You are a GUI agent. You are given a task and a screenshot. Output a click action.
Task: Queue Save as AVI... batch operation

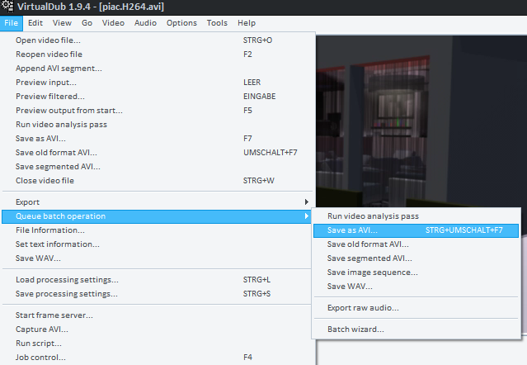point(416,230)
